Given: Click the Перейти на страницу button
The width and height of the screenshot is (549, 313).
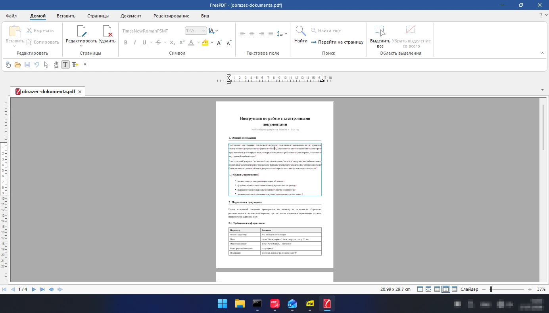Looking at the screenshot, I should [x=338, y=42].
